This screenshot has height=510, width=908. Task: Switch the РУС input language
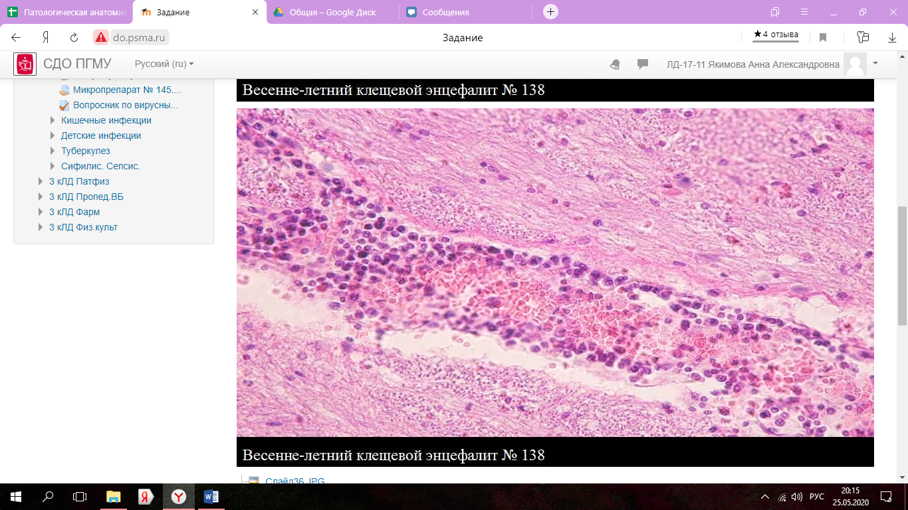(818, 496)
